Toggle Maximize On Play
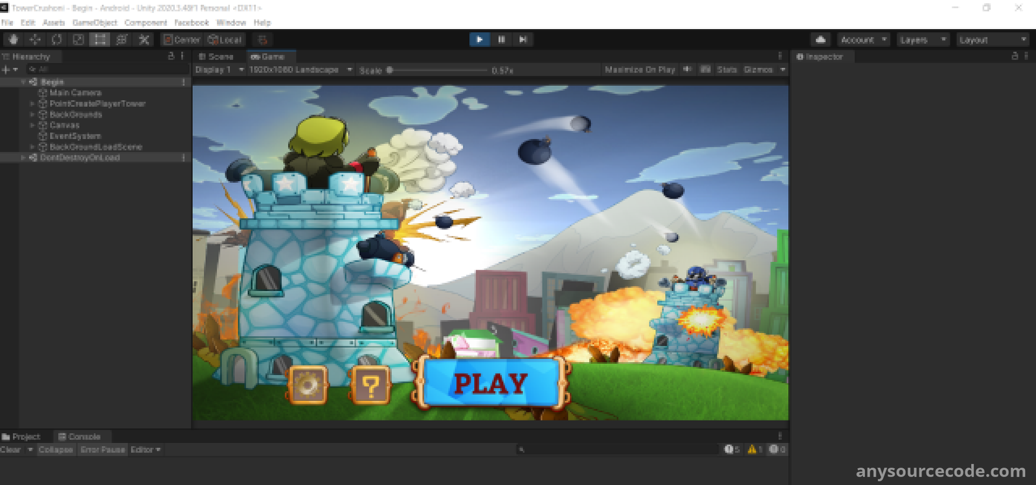Image resolution: width=1036 pixels, height=485 pixels. (639, 70)
